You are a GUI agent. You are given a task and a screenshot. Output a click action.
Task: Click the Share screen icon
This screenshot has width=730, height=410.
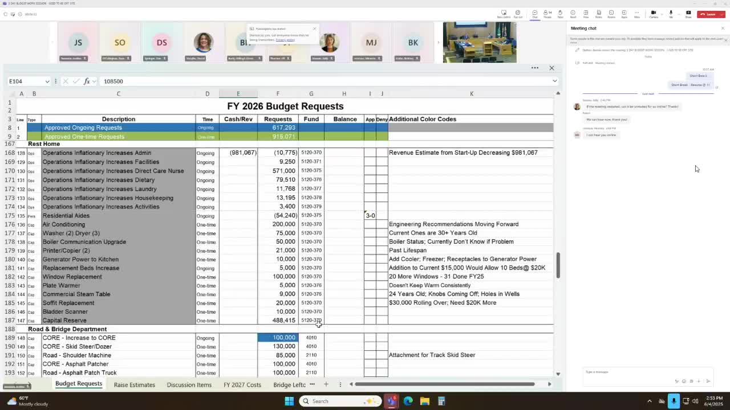click(x=688, y=14)
